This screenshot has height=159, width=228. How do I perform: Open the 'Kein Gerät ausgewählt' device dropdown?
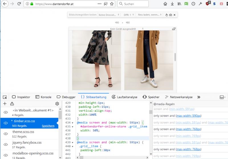pos(123,29)
